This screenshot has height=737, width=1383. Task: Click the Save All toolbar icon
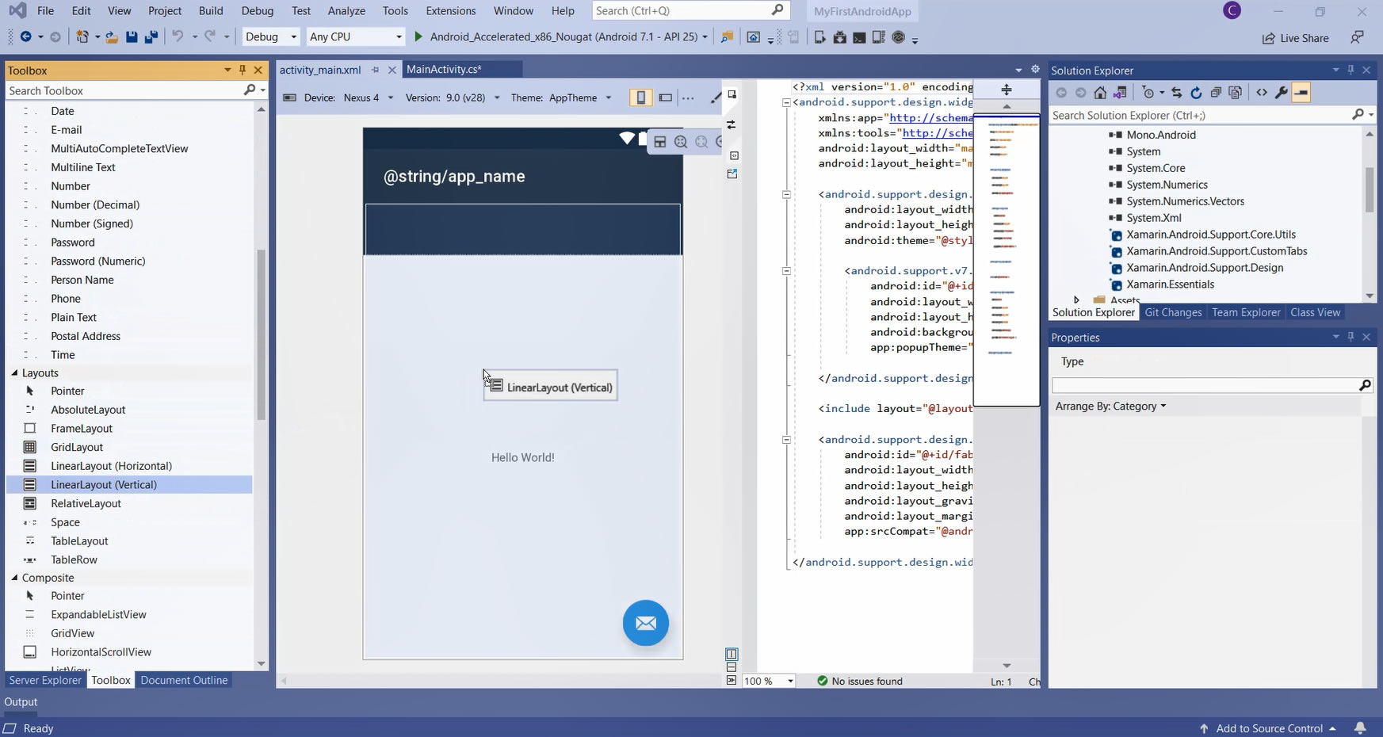pos(151,37)
